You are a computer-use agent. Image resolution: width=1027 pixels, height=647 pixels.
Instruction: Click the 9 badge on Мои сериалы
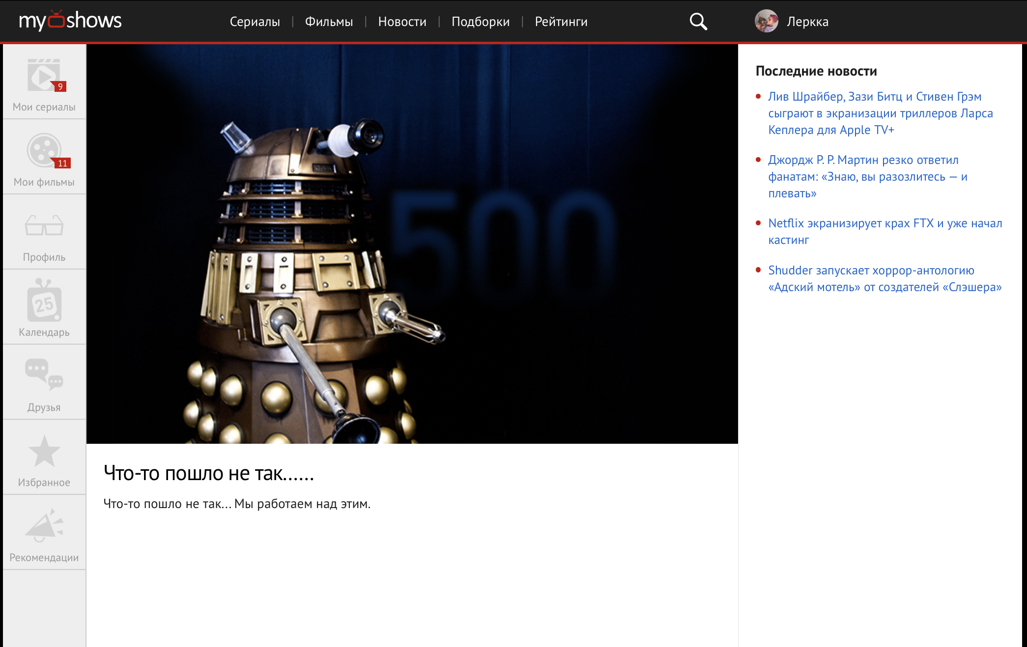[x=60, y=86]
